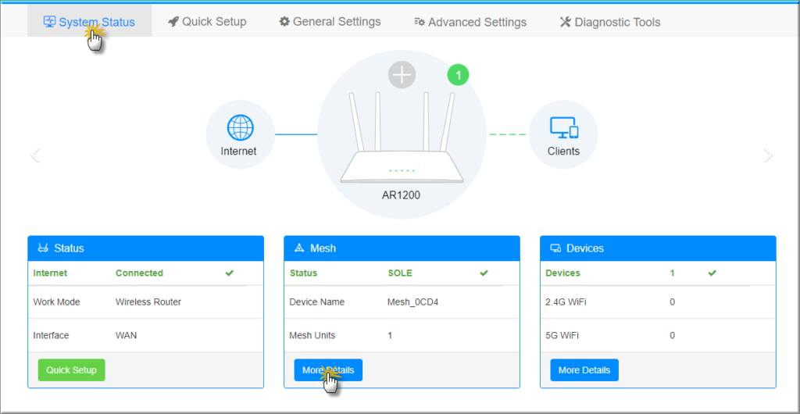
Task: Click the Mesh panel header icon
Action: [298, 248]
